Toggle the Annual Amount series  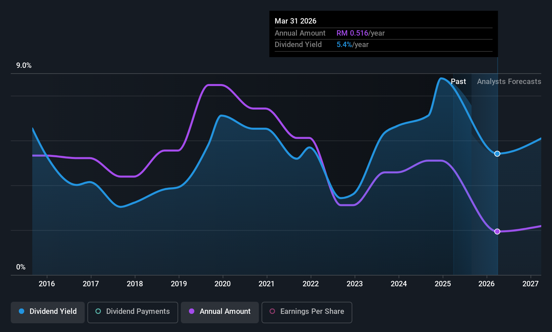coord(220,313)
